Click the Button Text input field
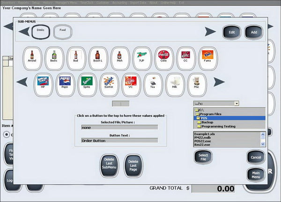The width and height of the screenshot is (281, 202). point(120,141)
